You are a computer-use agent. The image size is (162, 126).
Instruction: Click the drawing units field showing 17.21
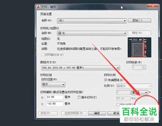pyautogui.click(x=123, y=99)
